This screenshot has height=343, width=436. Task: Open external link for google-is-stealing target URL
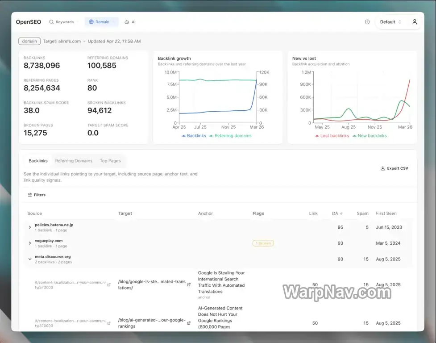(x=189, y=284)
